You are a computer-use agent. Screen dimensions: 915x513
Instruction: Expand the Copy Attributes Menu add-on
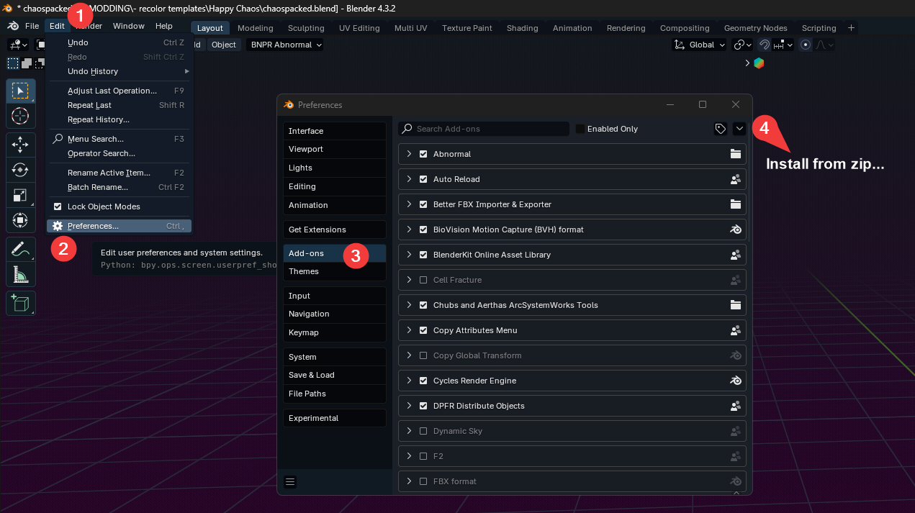(x=409, y=330)
